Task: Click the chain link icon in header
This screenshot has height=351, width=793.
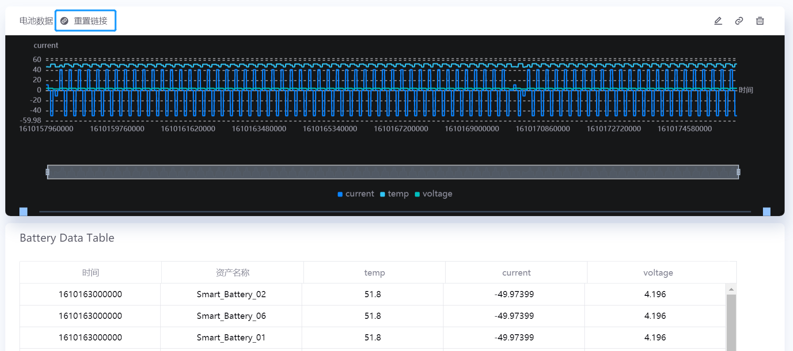Action: point(739,21)
